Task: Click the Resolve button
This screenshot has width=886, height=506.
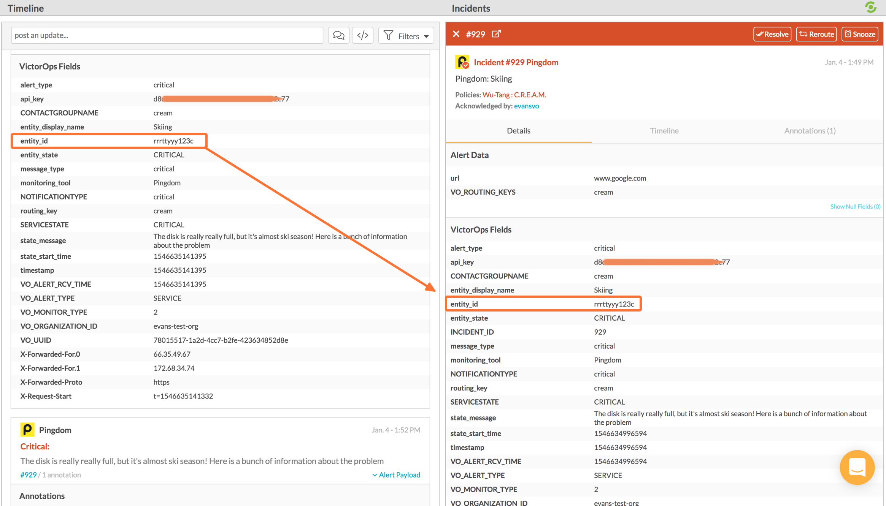Action: [772, 34]
